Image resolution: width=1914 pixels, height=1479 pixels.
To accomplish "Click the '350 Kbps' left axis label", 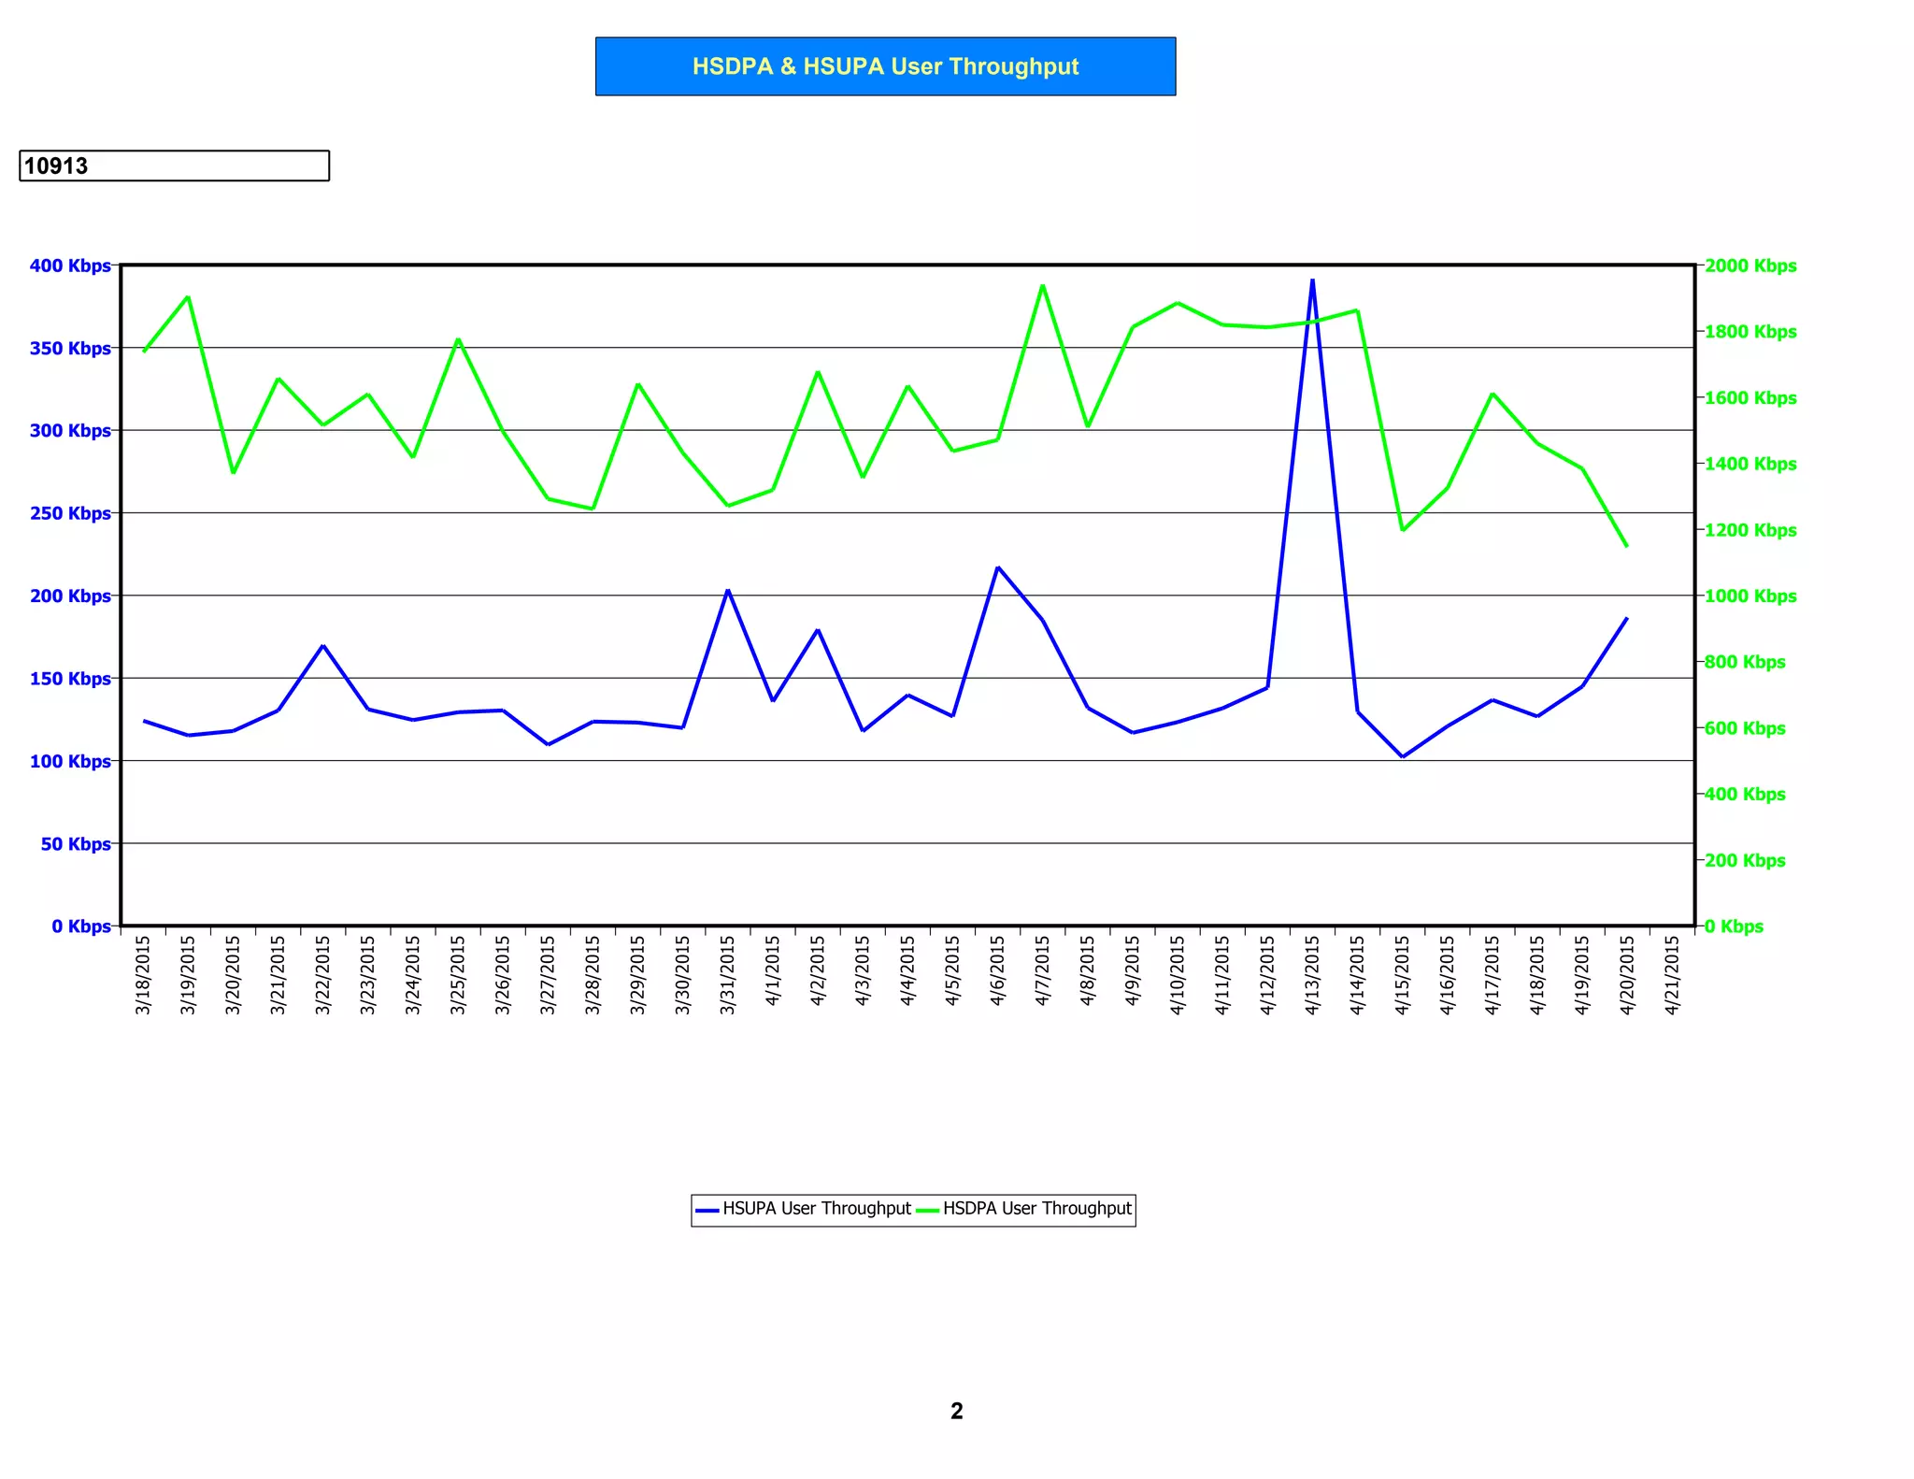I will (70, 348).
